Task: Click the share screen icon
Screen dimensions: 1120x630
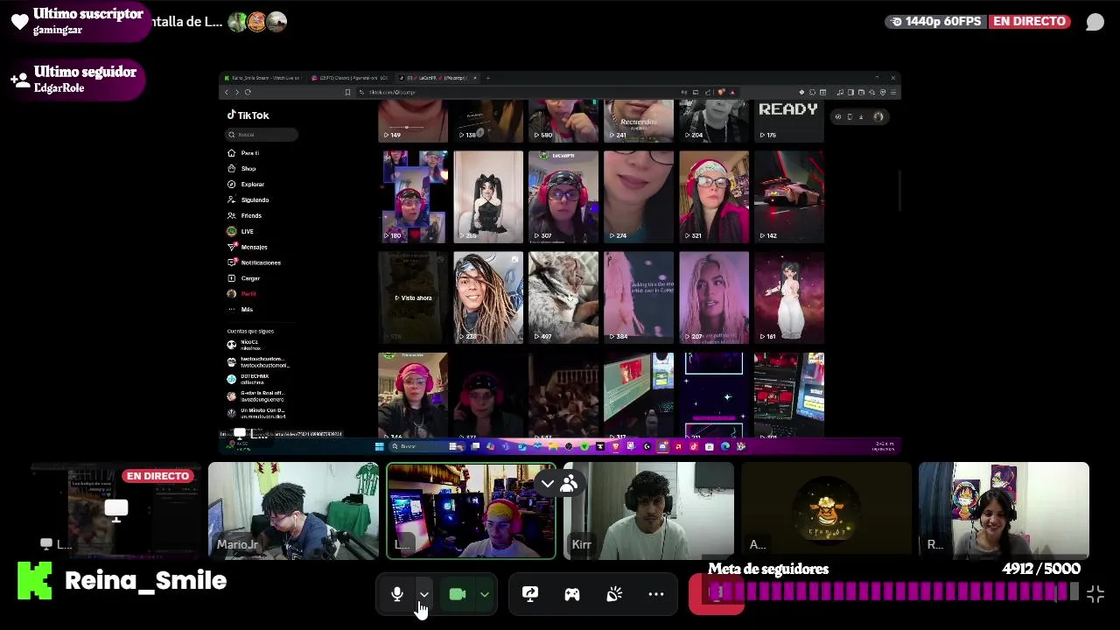Action: point(530,595)
